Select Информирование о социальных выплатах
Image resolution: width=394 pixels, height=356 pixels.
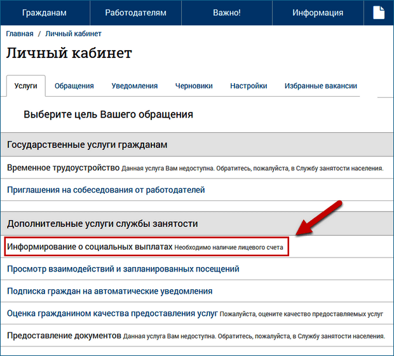[89, 247]
